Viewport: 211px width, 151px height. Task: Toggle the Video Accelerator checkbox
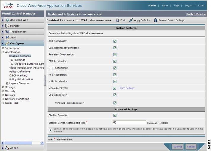tap(114, 88)
